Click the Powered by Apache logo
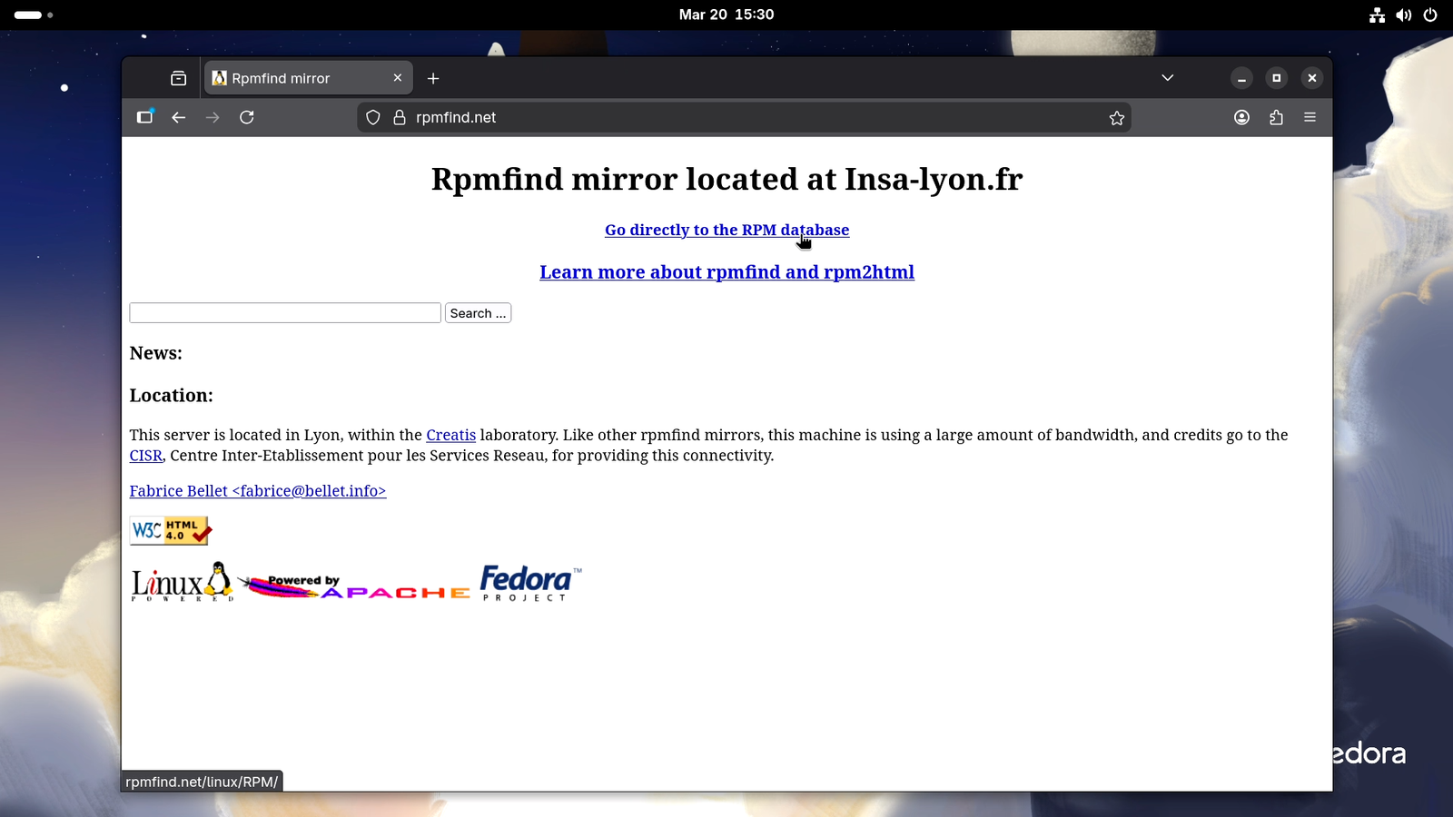The width and height of the screenshot is (1453, 817). click(354, 586)
